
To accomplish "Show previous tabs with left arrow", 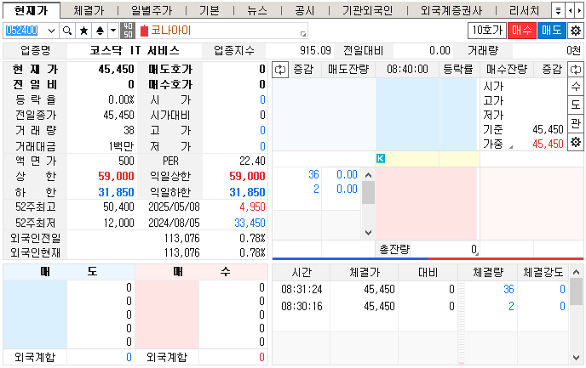I will (x=570, y=10).
